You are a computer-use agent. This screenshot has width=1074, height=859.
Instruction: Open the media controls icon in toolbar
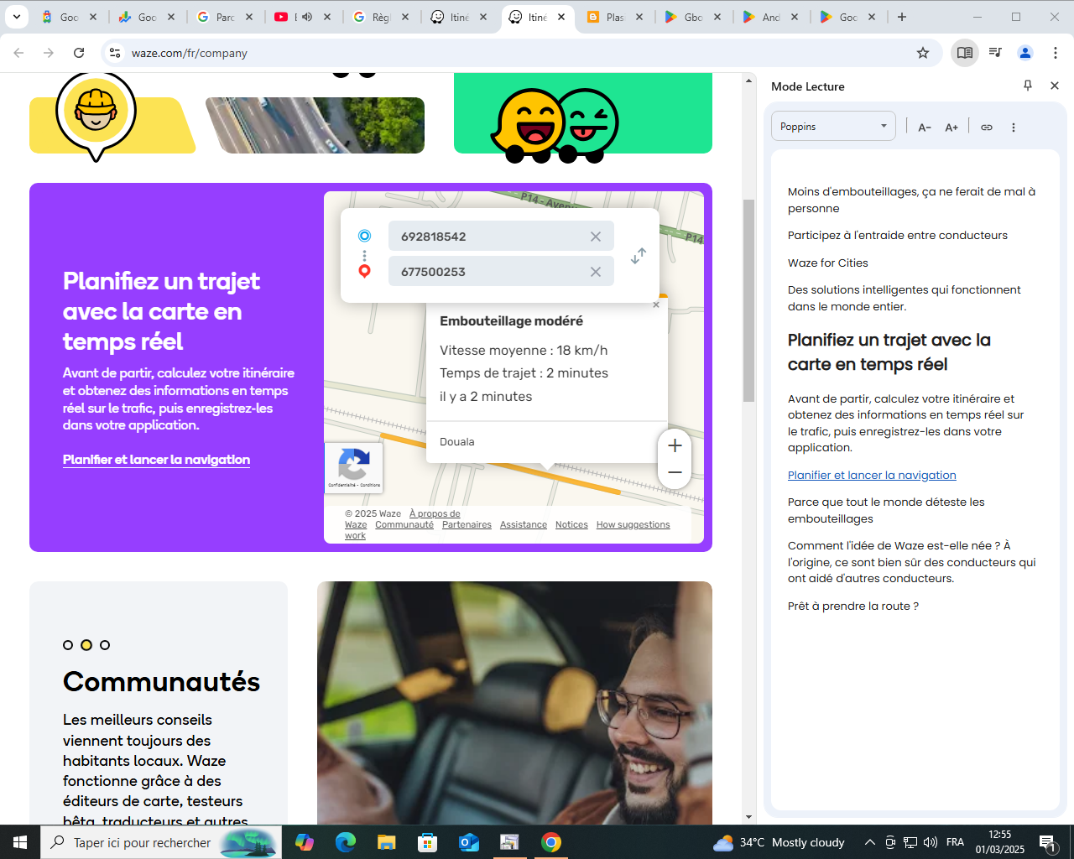(x=995, y=53)
